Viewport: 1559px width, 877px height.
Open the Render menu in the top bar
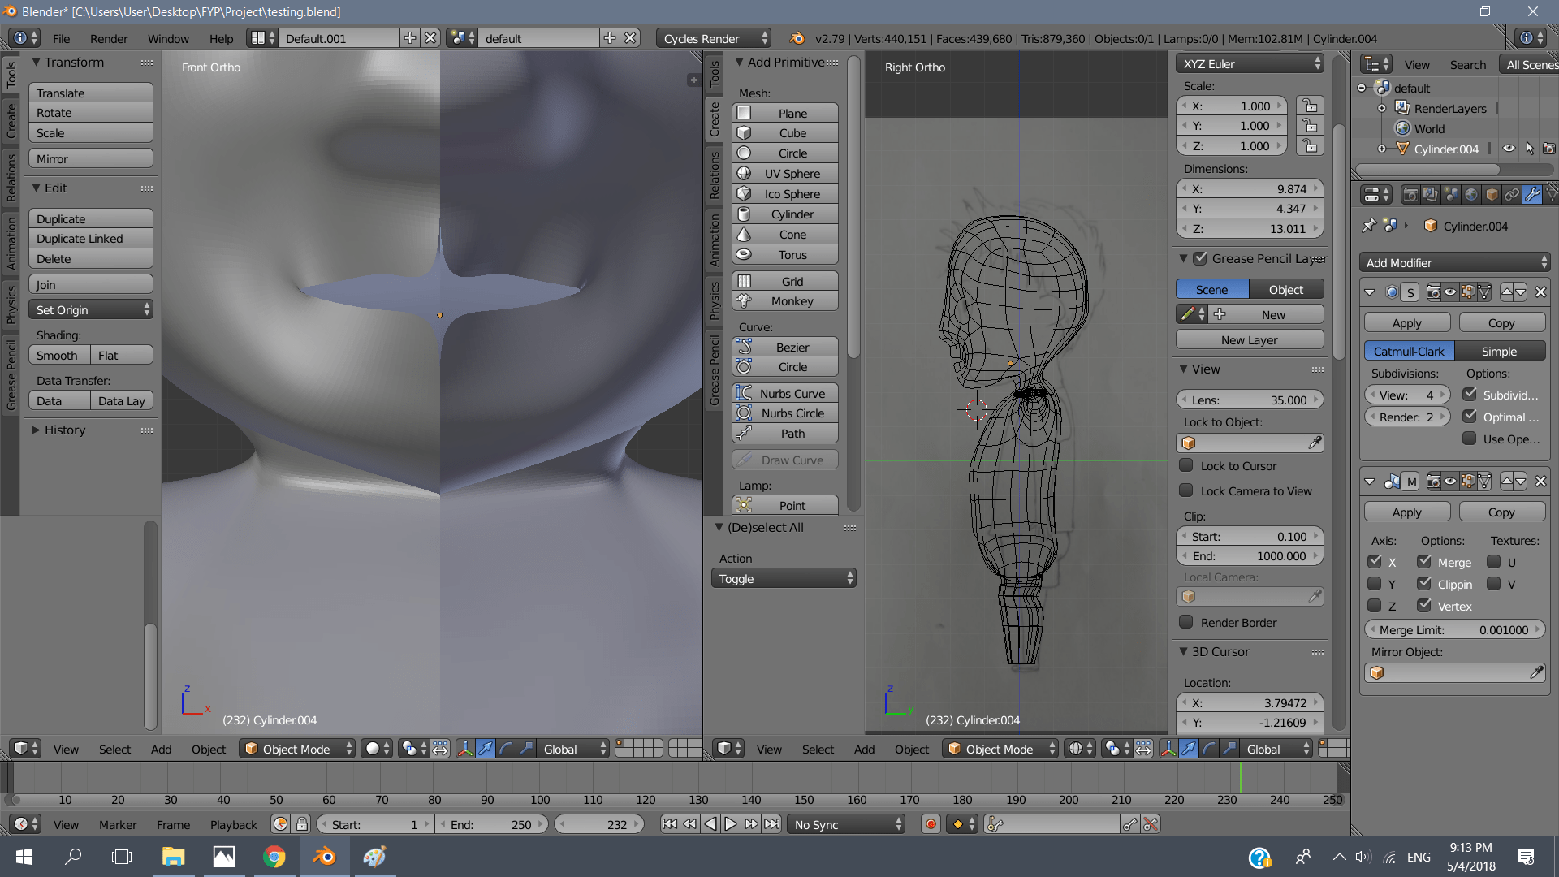(109, 38)
